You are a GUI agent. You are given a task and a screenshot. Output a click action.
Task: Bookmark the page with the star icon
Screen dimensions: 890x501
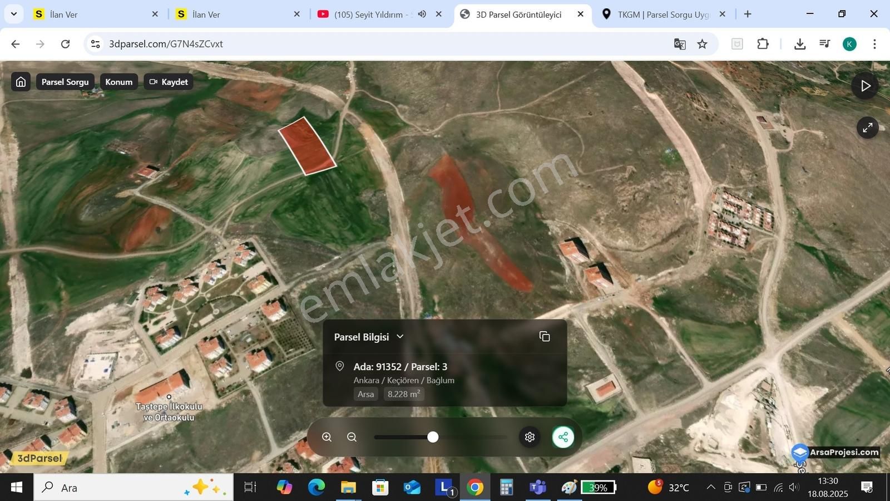[703, 44]
